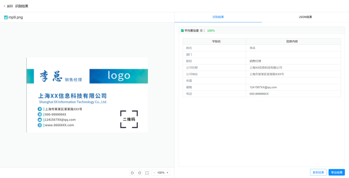349x178 pixels.
Task: Click the 返回 back arrow
Action: [5, 6]
